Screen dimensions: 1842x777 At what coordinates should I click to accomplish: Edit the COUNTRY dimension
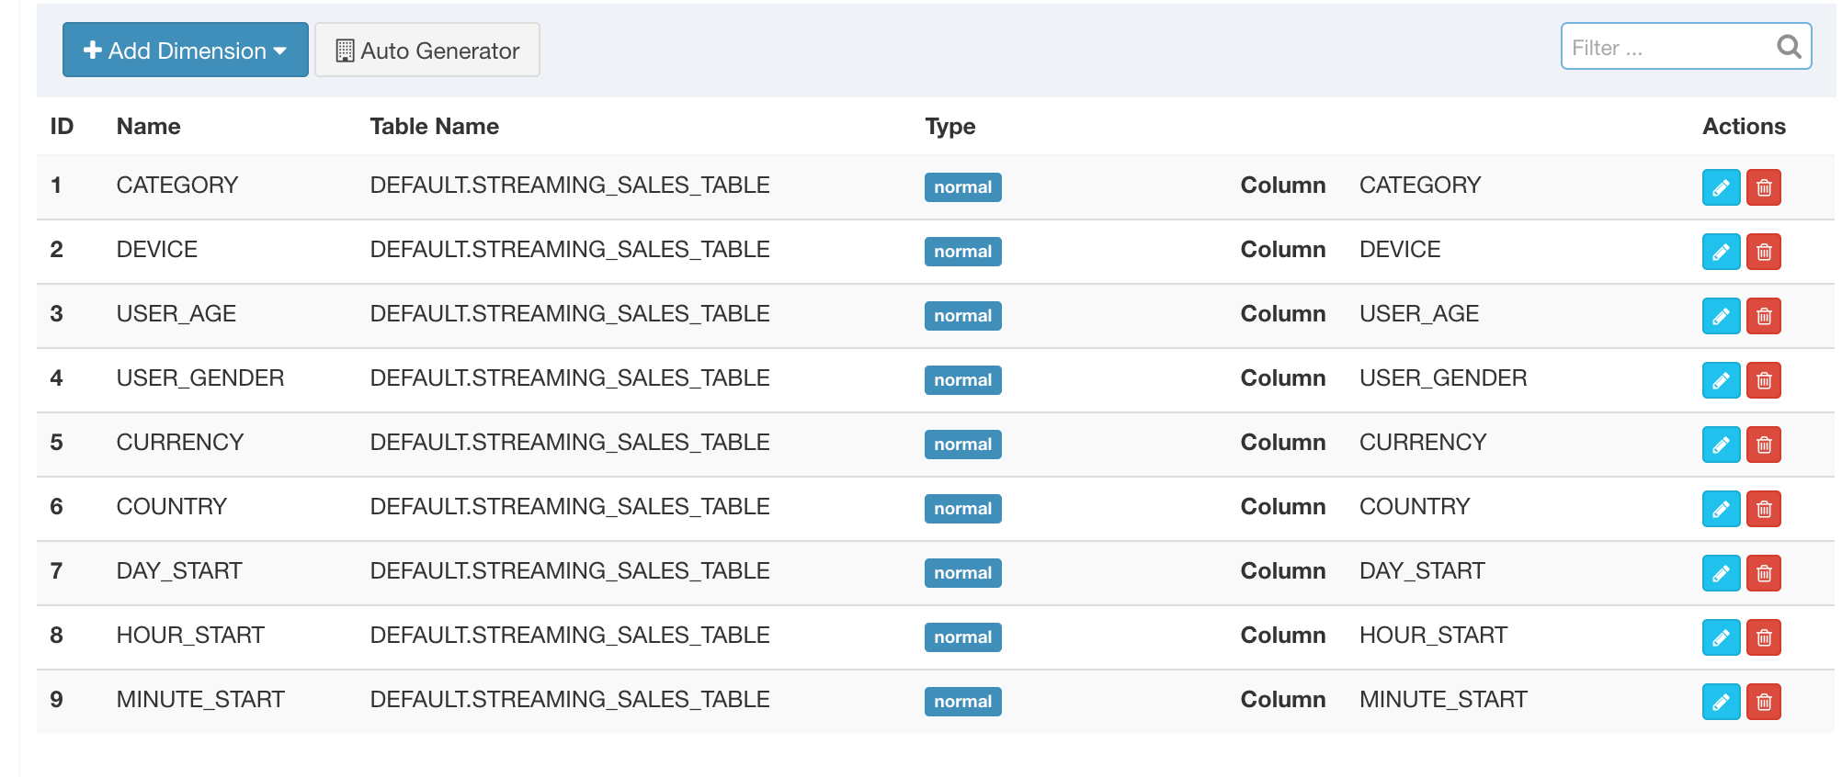pos(1721,509)
